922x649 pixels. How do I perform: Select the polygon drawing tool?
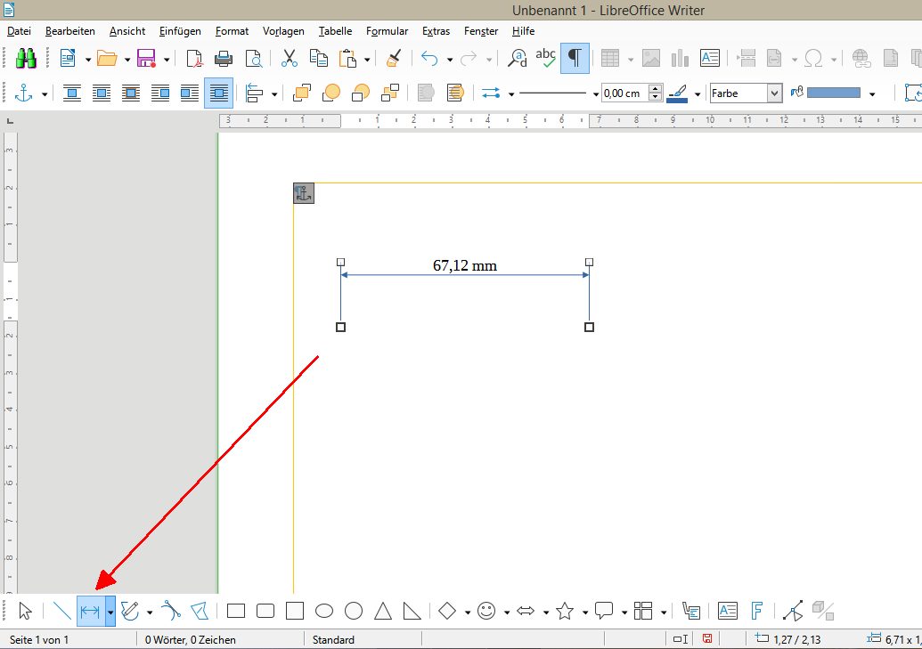coord(200,612)
